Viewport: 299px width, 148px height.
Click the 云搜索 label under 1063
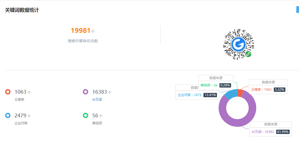click(19, 100)
